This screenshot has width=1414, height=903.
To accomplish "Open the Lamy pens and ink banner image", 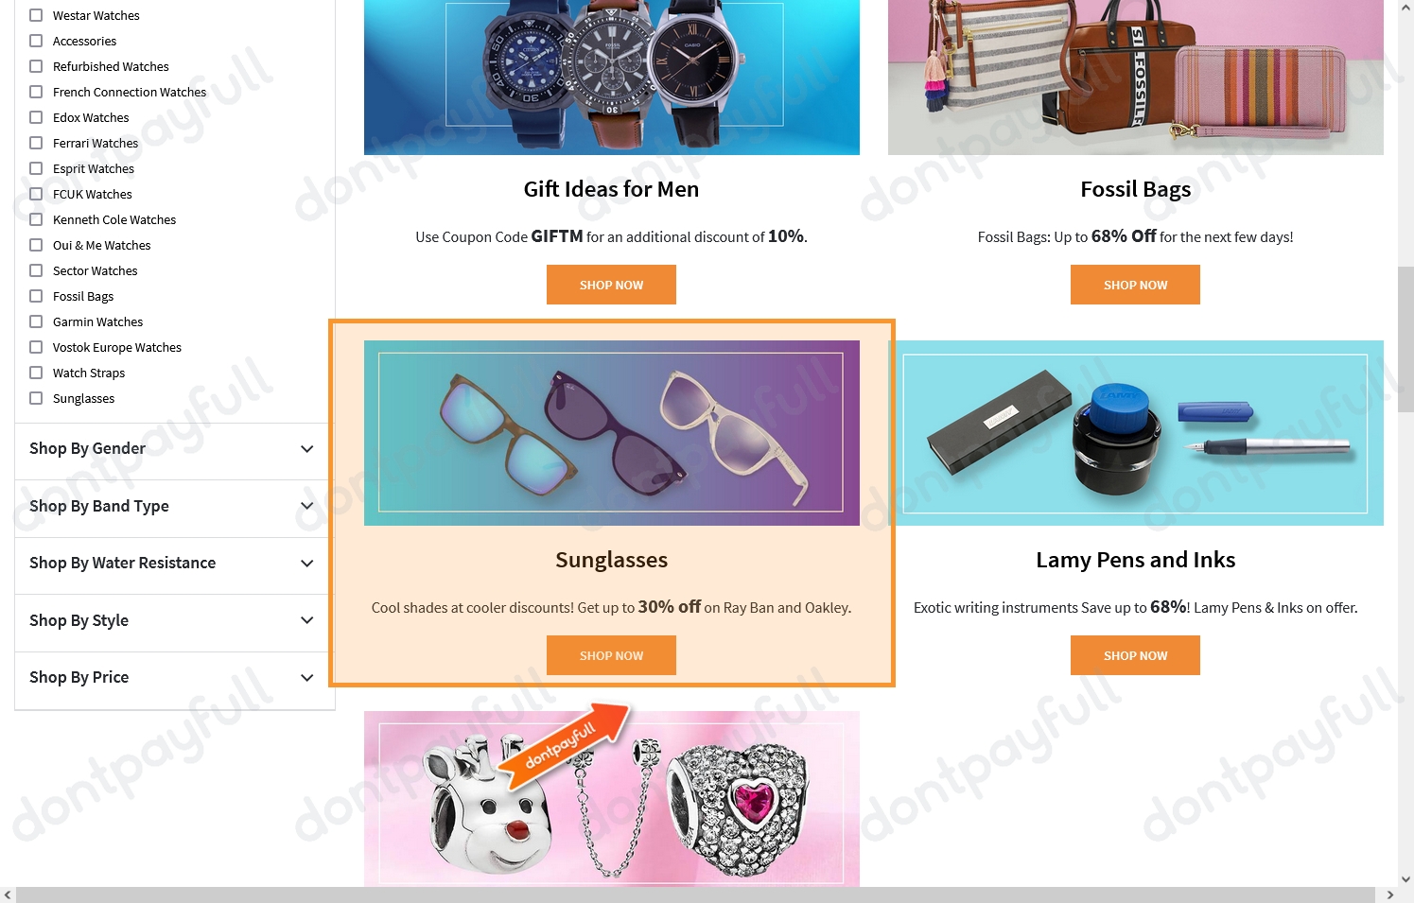I will 1136,433.
